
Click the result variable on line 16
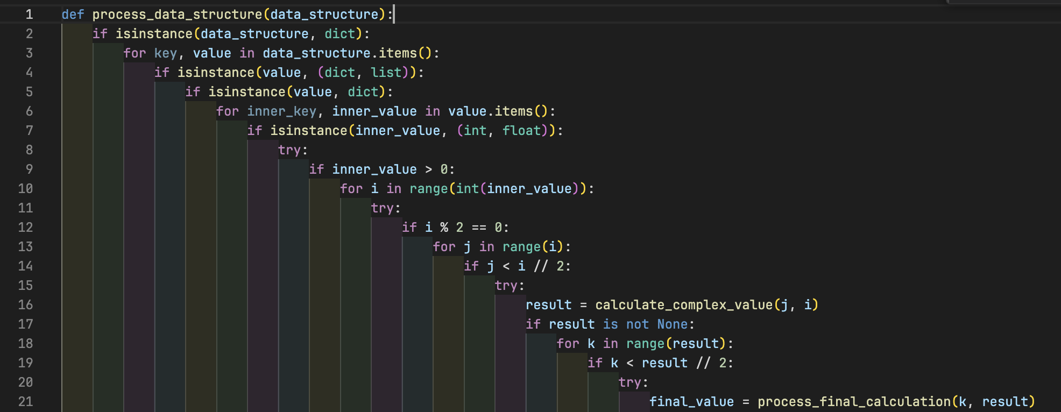point(548,305)
